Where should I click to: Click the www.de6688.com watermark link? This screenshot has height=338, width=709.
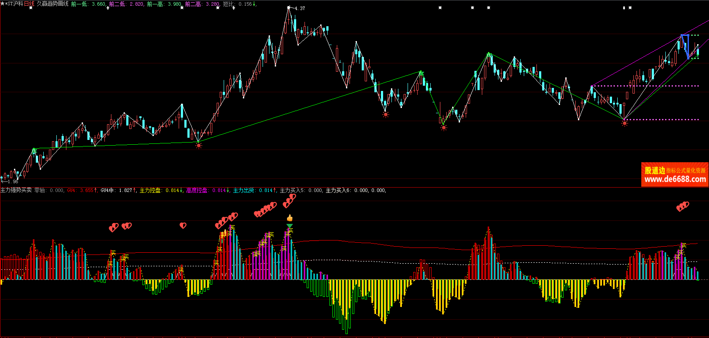tap(675, 179)
